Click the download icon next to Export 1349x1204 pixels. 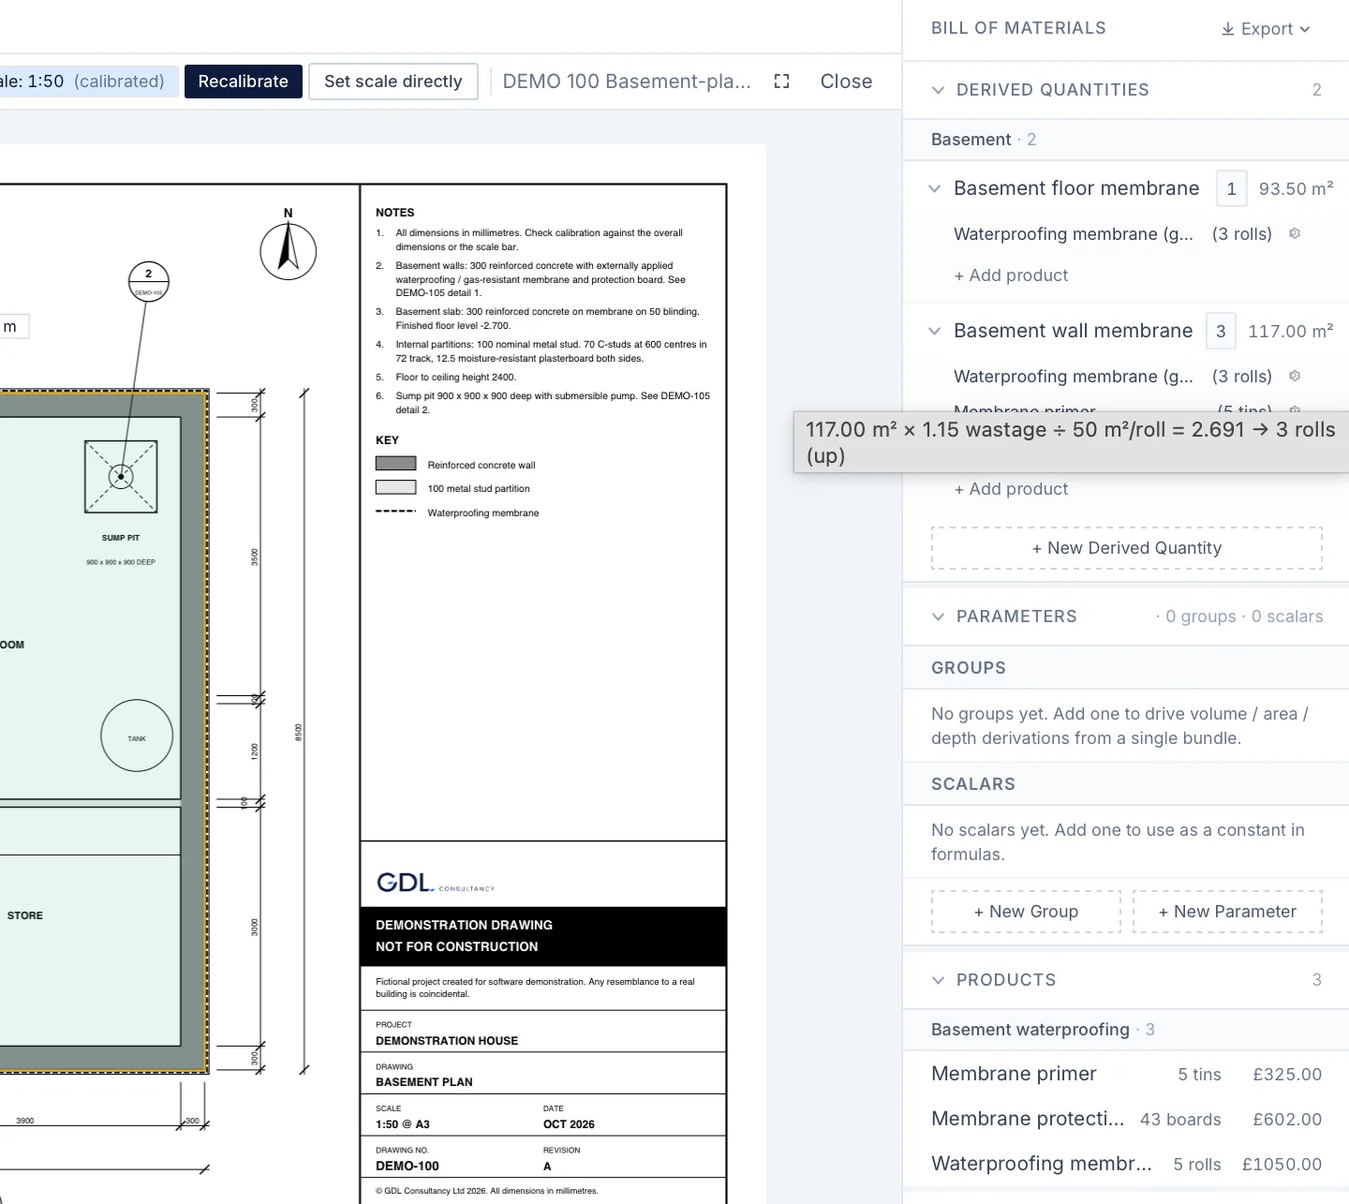1227,29
